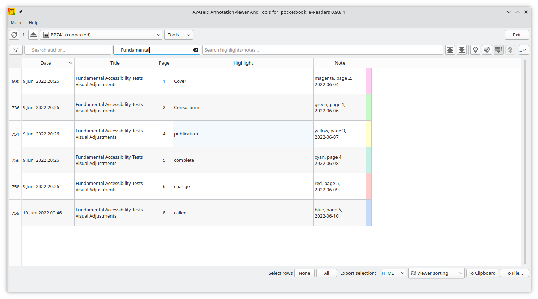
Task: Focus the Search highlights/notes field
Action: [x=323, y=50]
